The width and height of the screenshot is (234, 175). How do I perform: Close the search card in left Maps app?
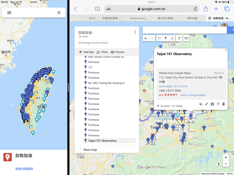(x=59, y=13)
